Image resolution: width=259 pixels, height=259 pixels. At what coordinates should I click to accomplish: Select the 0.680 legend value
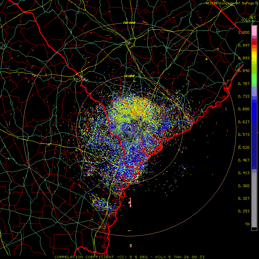(x=244, y=109)
